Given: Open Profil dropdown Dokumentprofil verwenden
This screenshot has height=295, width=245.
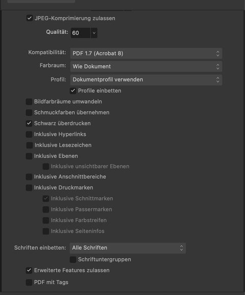Looking at the screenshot, I should click(146, 80).
